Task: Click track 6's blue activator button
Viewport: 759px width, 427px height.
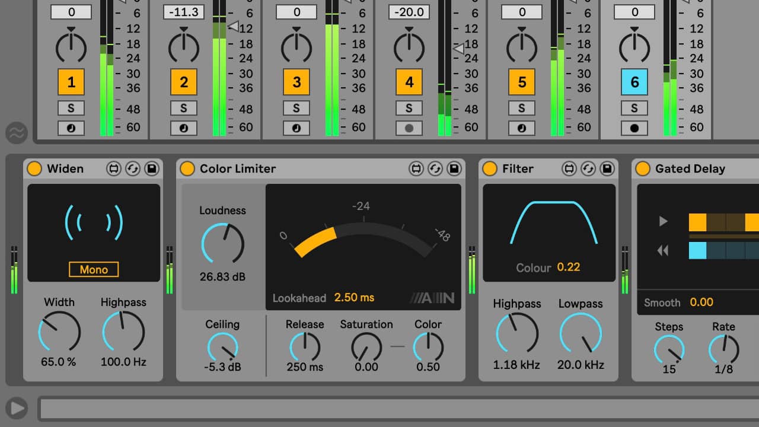Action: 634,82
